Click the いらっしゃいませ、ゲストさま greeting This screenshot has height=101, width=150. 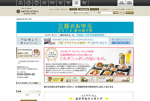58,9
